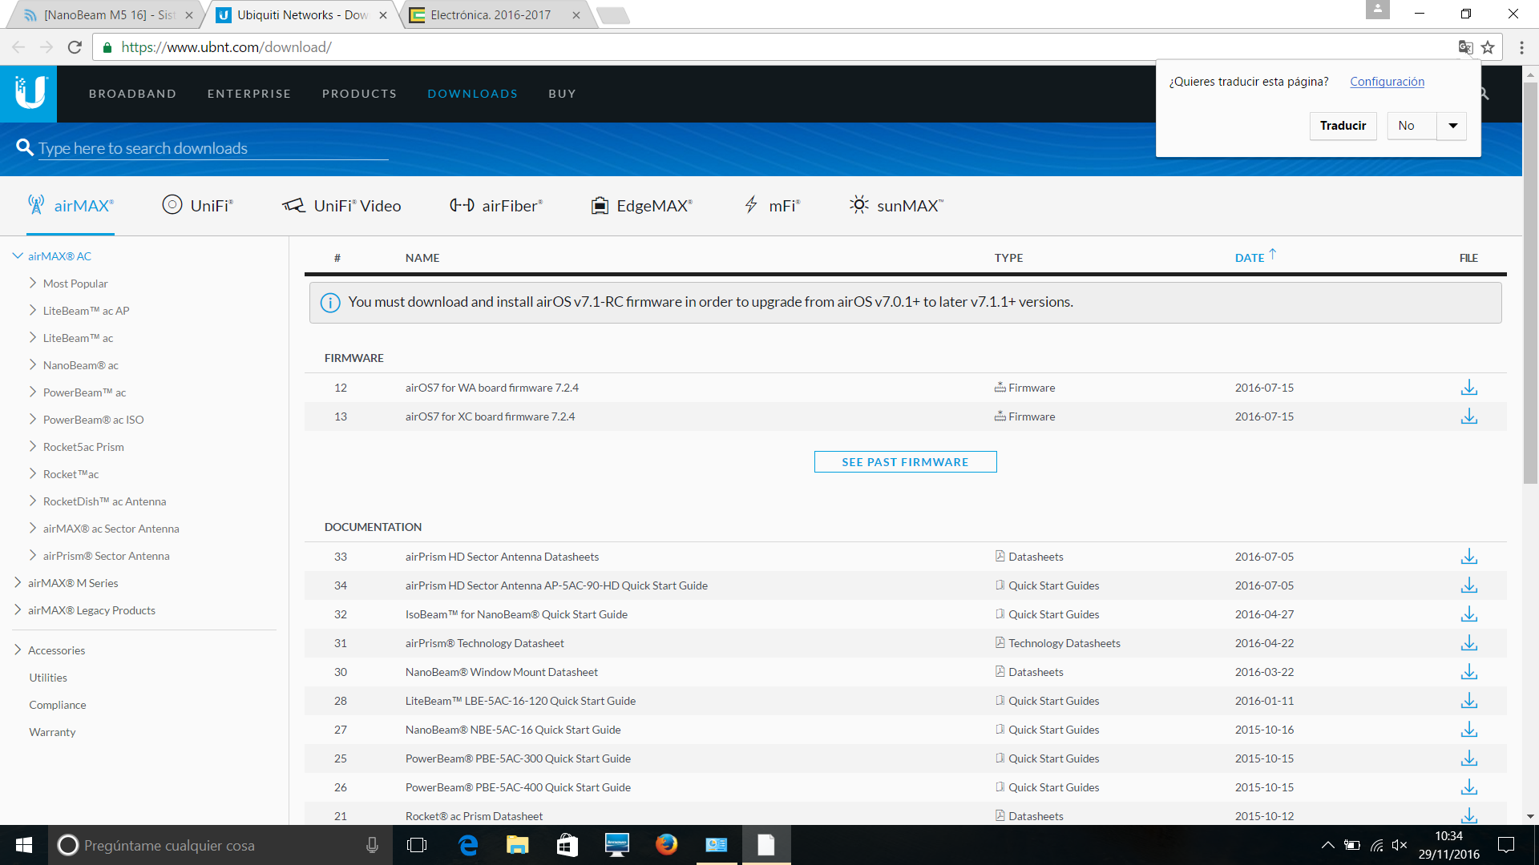Expand LiteBeam ac AP category

click(33, 311)
